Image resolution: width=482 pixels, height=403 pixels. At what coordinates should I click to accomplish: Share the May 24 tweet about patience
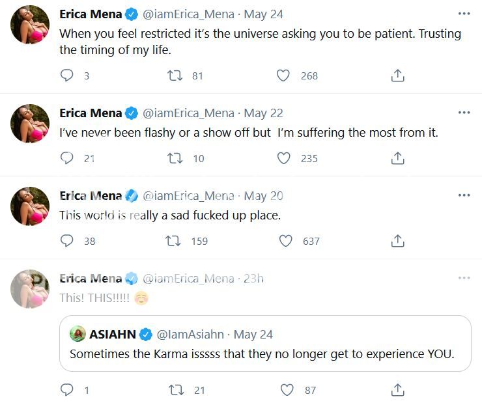(397, 76)
